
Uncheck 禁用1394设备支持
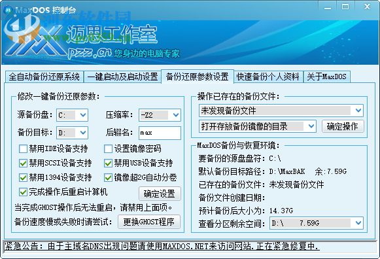tap(23, 178)
